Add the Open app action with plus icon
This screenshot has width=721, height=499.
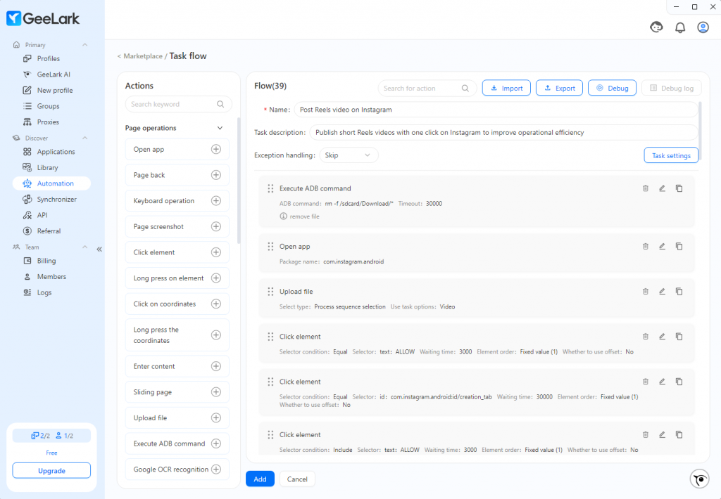(215, 149)
